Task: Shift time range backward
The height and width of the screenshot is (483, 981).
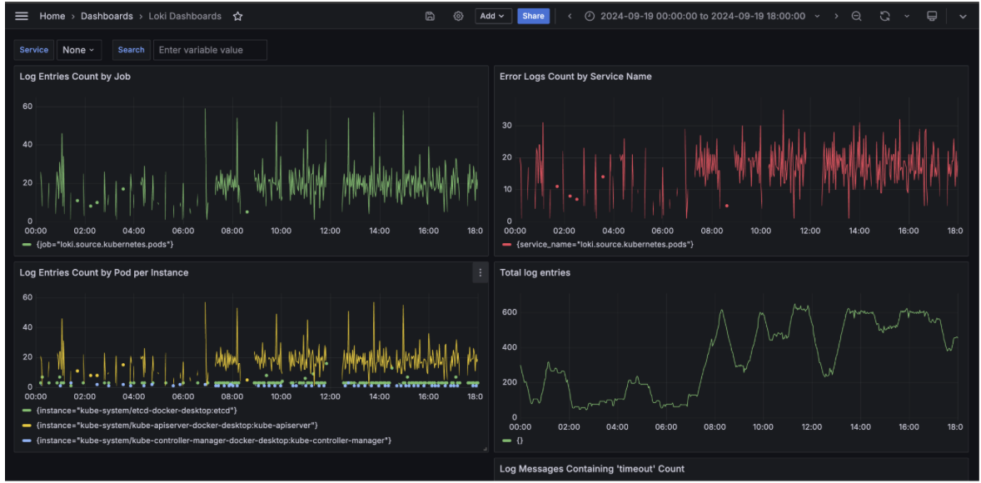Action: [x=570, y=16]
